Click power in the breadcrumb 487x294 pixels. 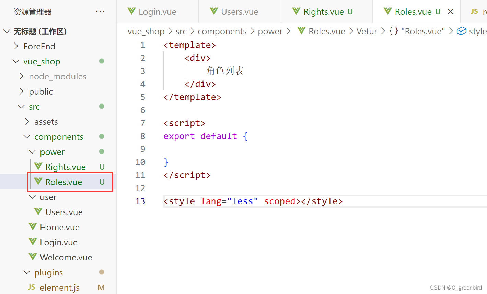270,32
